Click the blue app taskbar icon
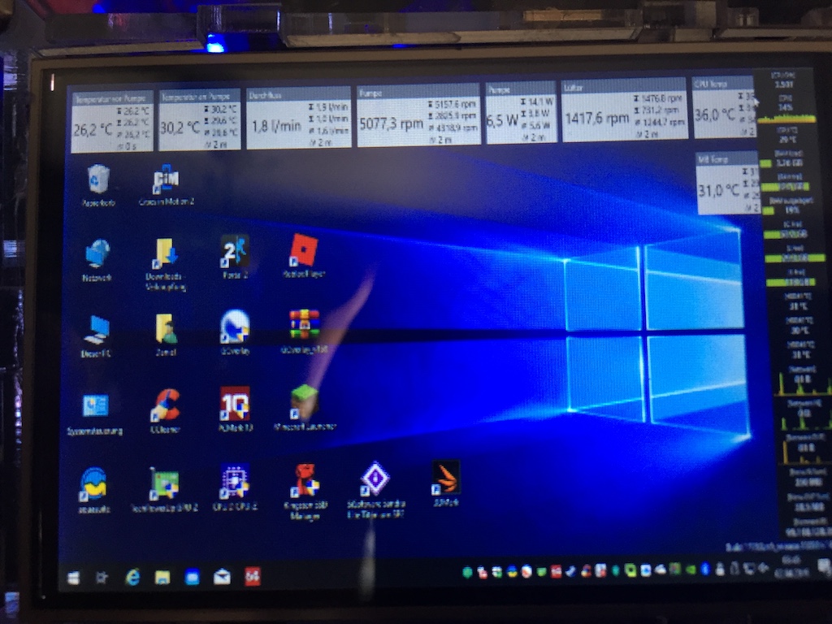The image size is (832, 624). click(x=192, y=577)
